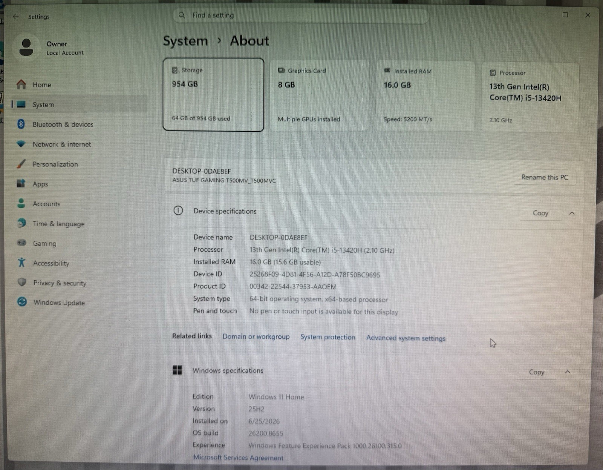603x470 pixels.
Task: Open Gaming settings page
Action: [x=80, y=243]
